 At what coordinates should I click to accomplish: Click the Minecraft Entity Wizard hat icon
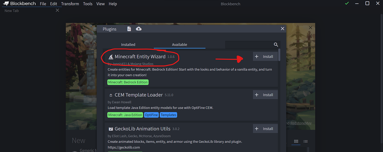[x=111, y=57]
